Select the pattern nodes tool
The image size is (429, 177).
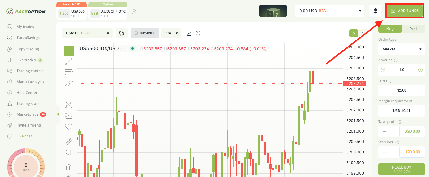(69, 105)
